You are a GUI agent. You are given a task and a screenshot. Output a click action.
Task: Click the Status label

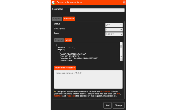pyautogui.click(x=57, y=24)
